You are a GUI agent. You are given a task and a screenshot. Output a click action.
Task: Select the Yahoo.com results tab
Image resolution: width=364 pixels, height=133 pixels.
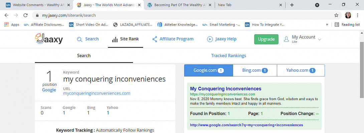[x=301, y=70]
